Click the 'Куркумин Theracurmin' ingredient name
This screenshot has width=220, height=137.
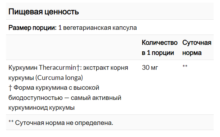click(42, 68)
